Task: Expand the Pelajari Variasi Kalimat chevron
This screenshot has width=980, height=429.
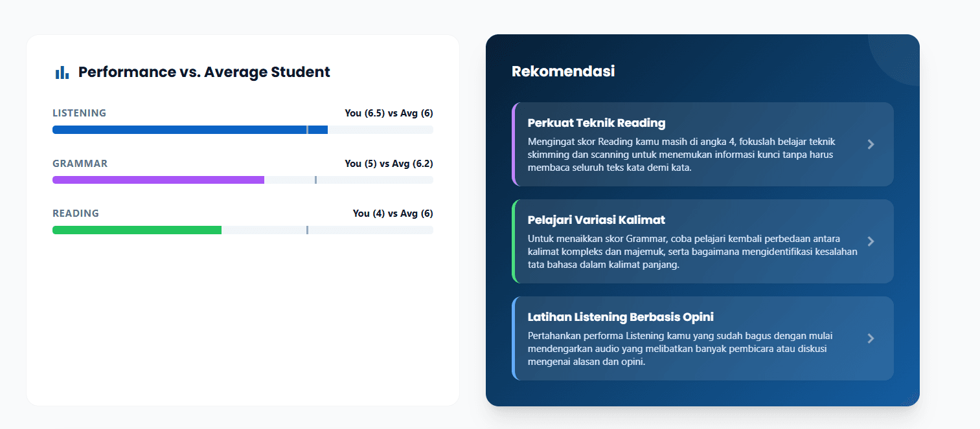Action: click(x=871, y=241)
